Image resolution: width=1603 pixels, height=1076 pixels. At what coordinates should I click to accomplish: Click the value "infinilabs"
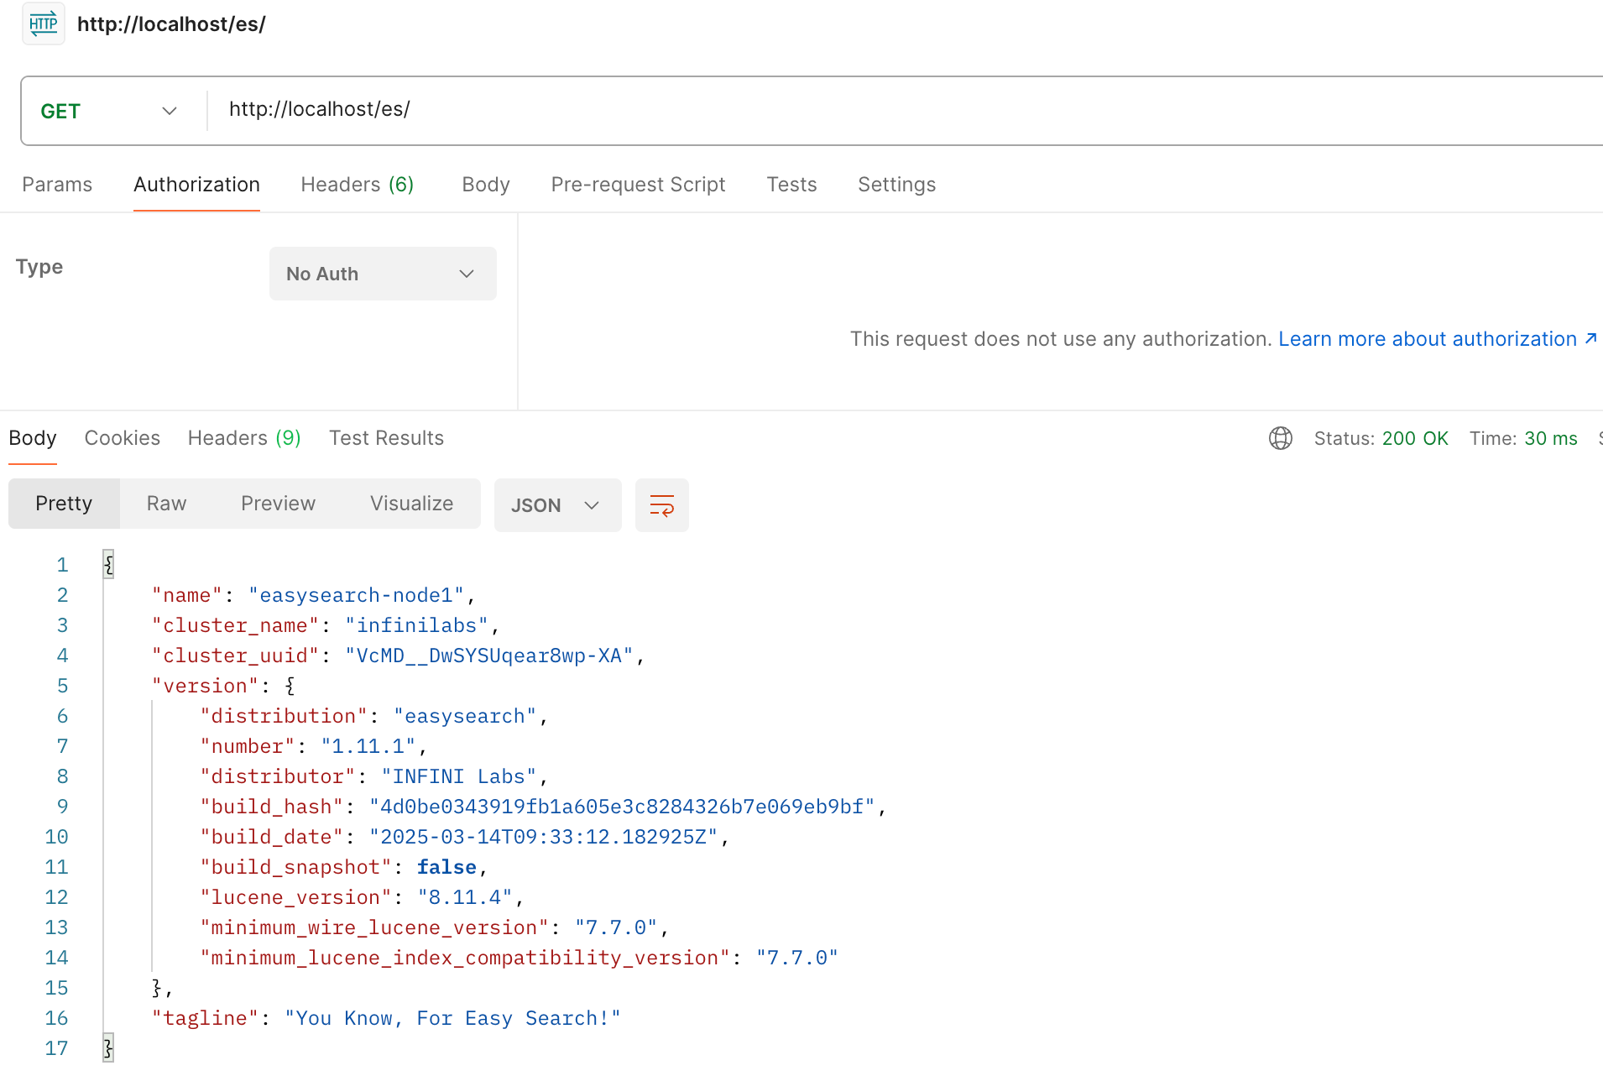pos(416,625)
